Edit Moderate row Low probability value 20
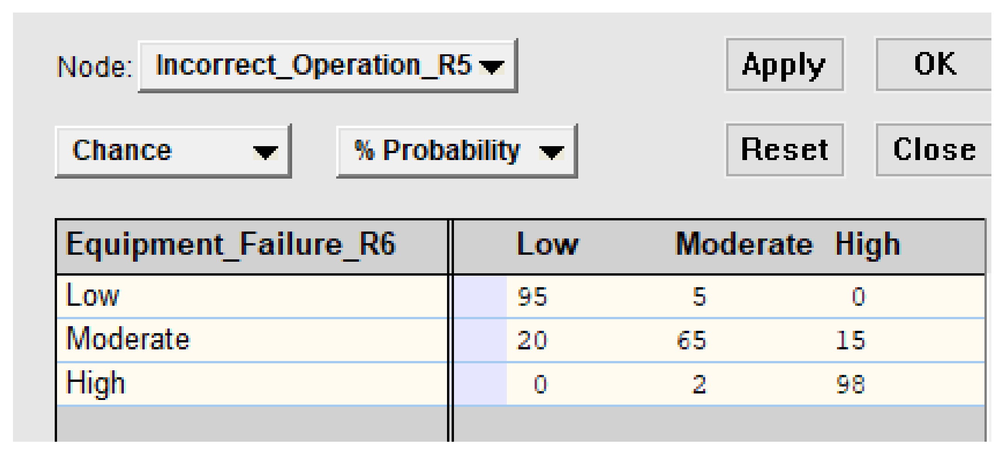This screenshot has height=451, width=1003. 532,340
